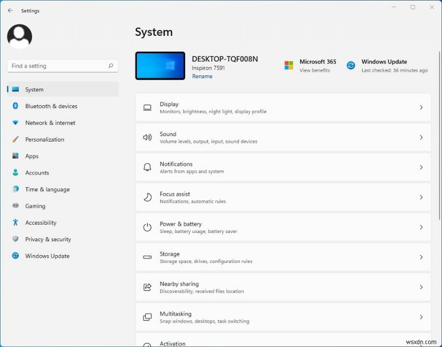Click the Gaming Xbox icon
This screenshot has height=347, width=442.
(x=17, y=206)
